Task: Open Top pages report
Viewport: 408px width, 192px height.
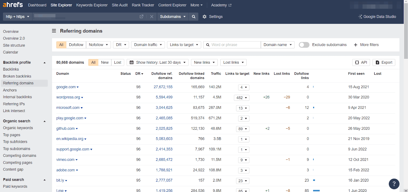Action: (11, 135)
